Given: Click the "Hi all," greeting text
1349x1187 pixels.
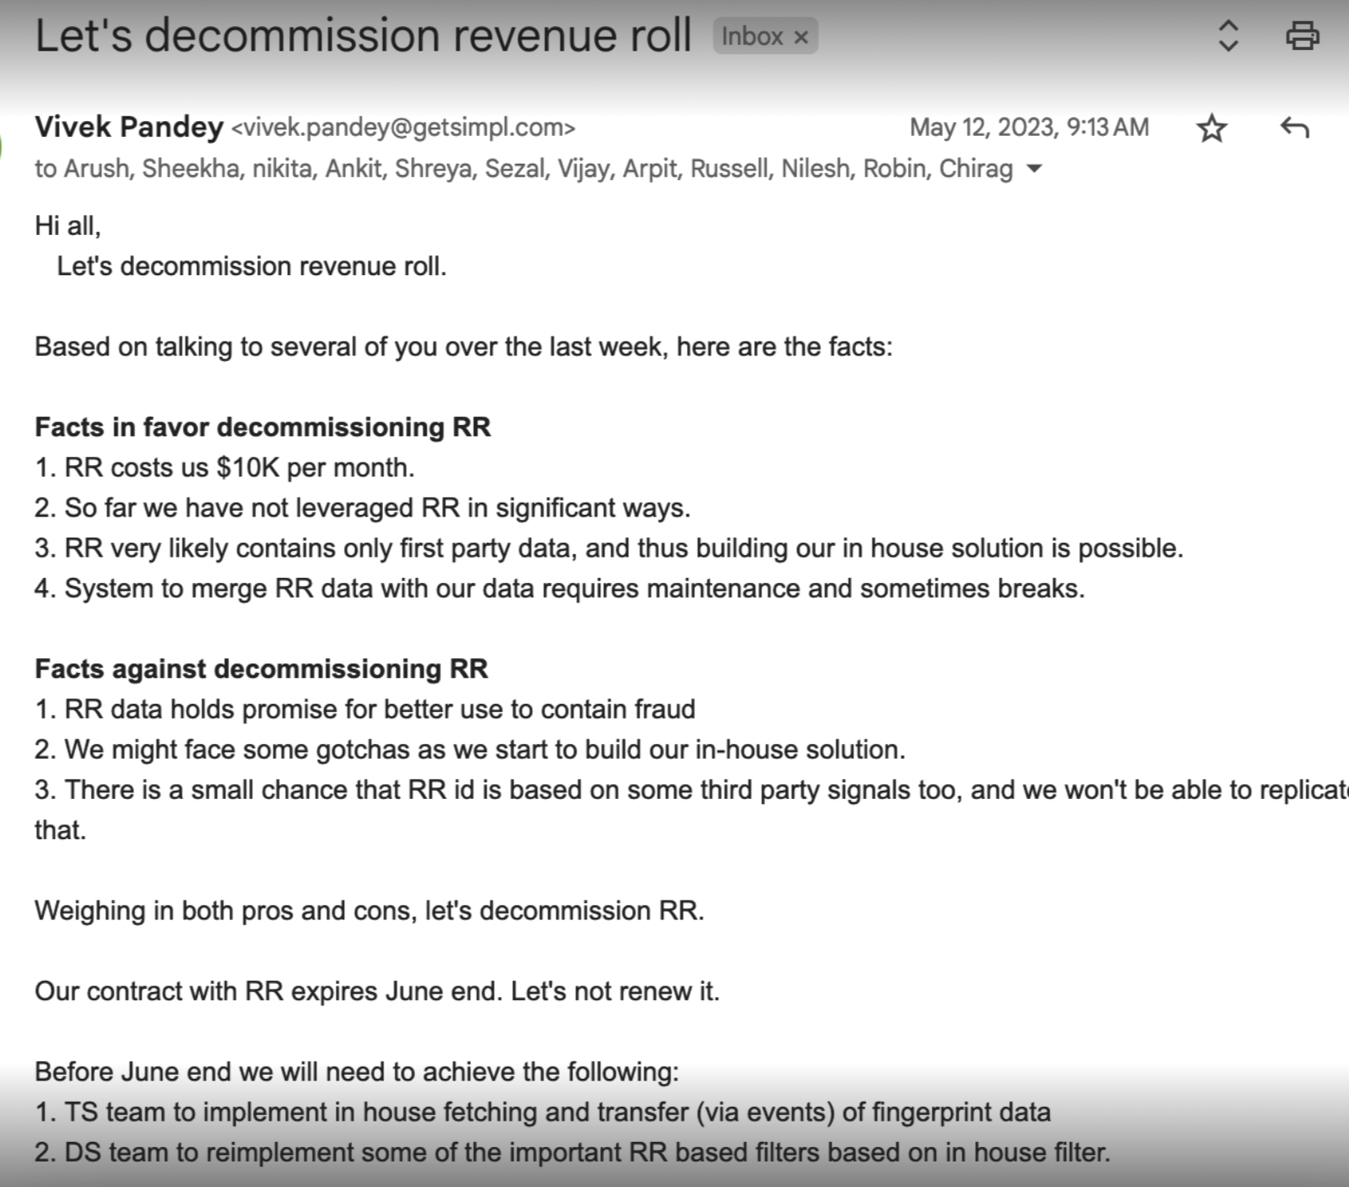Looking at the screenshot, I should (68, 226).
